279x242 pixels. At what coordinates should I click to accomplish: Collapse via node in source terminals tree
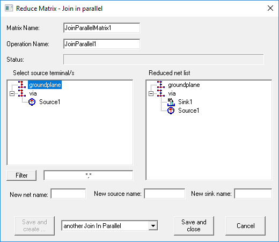coord(12,93)
